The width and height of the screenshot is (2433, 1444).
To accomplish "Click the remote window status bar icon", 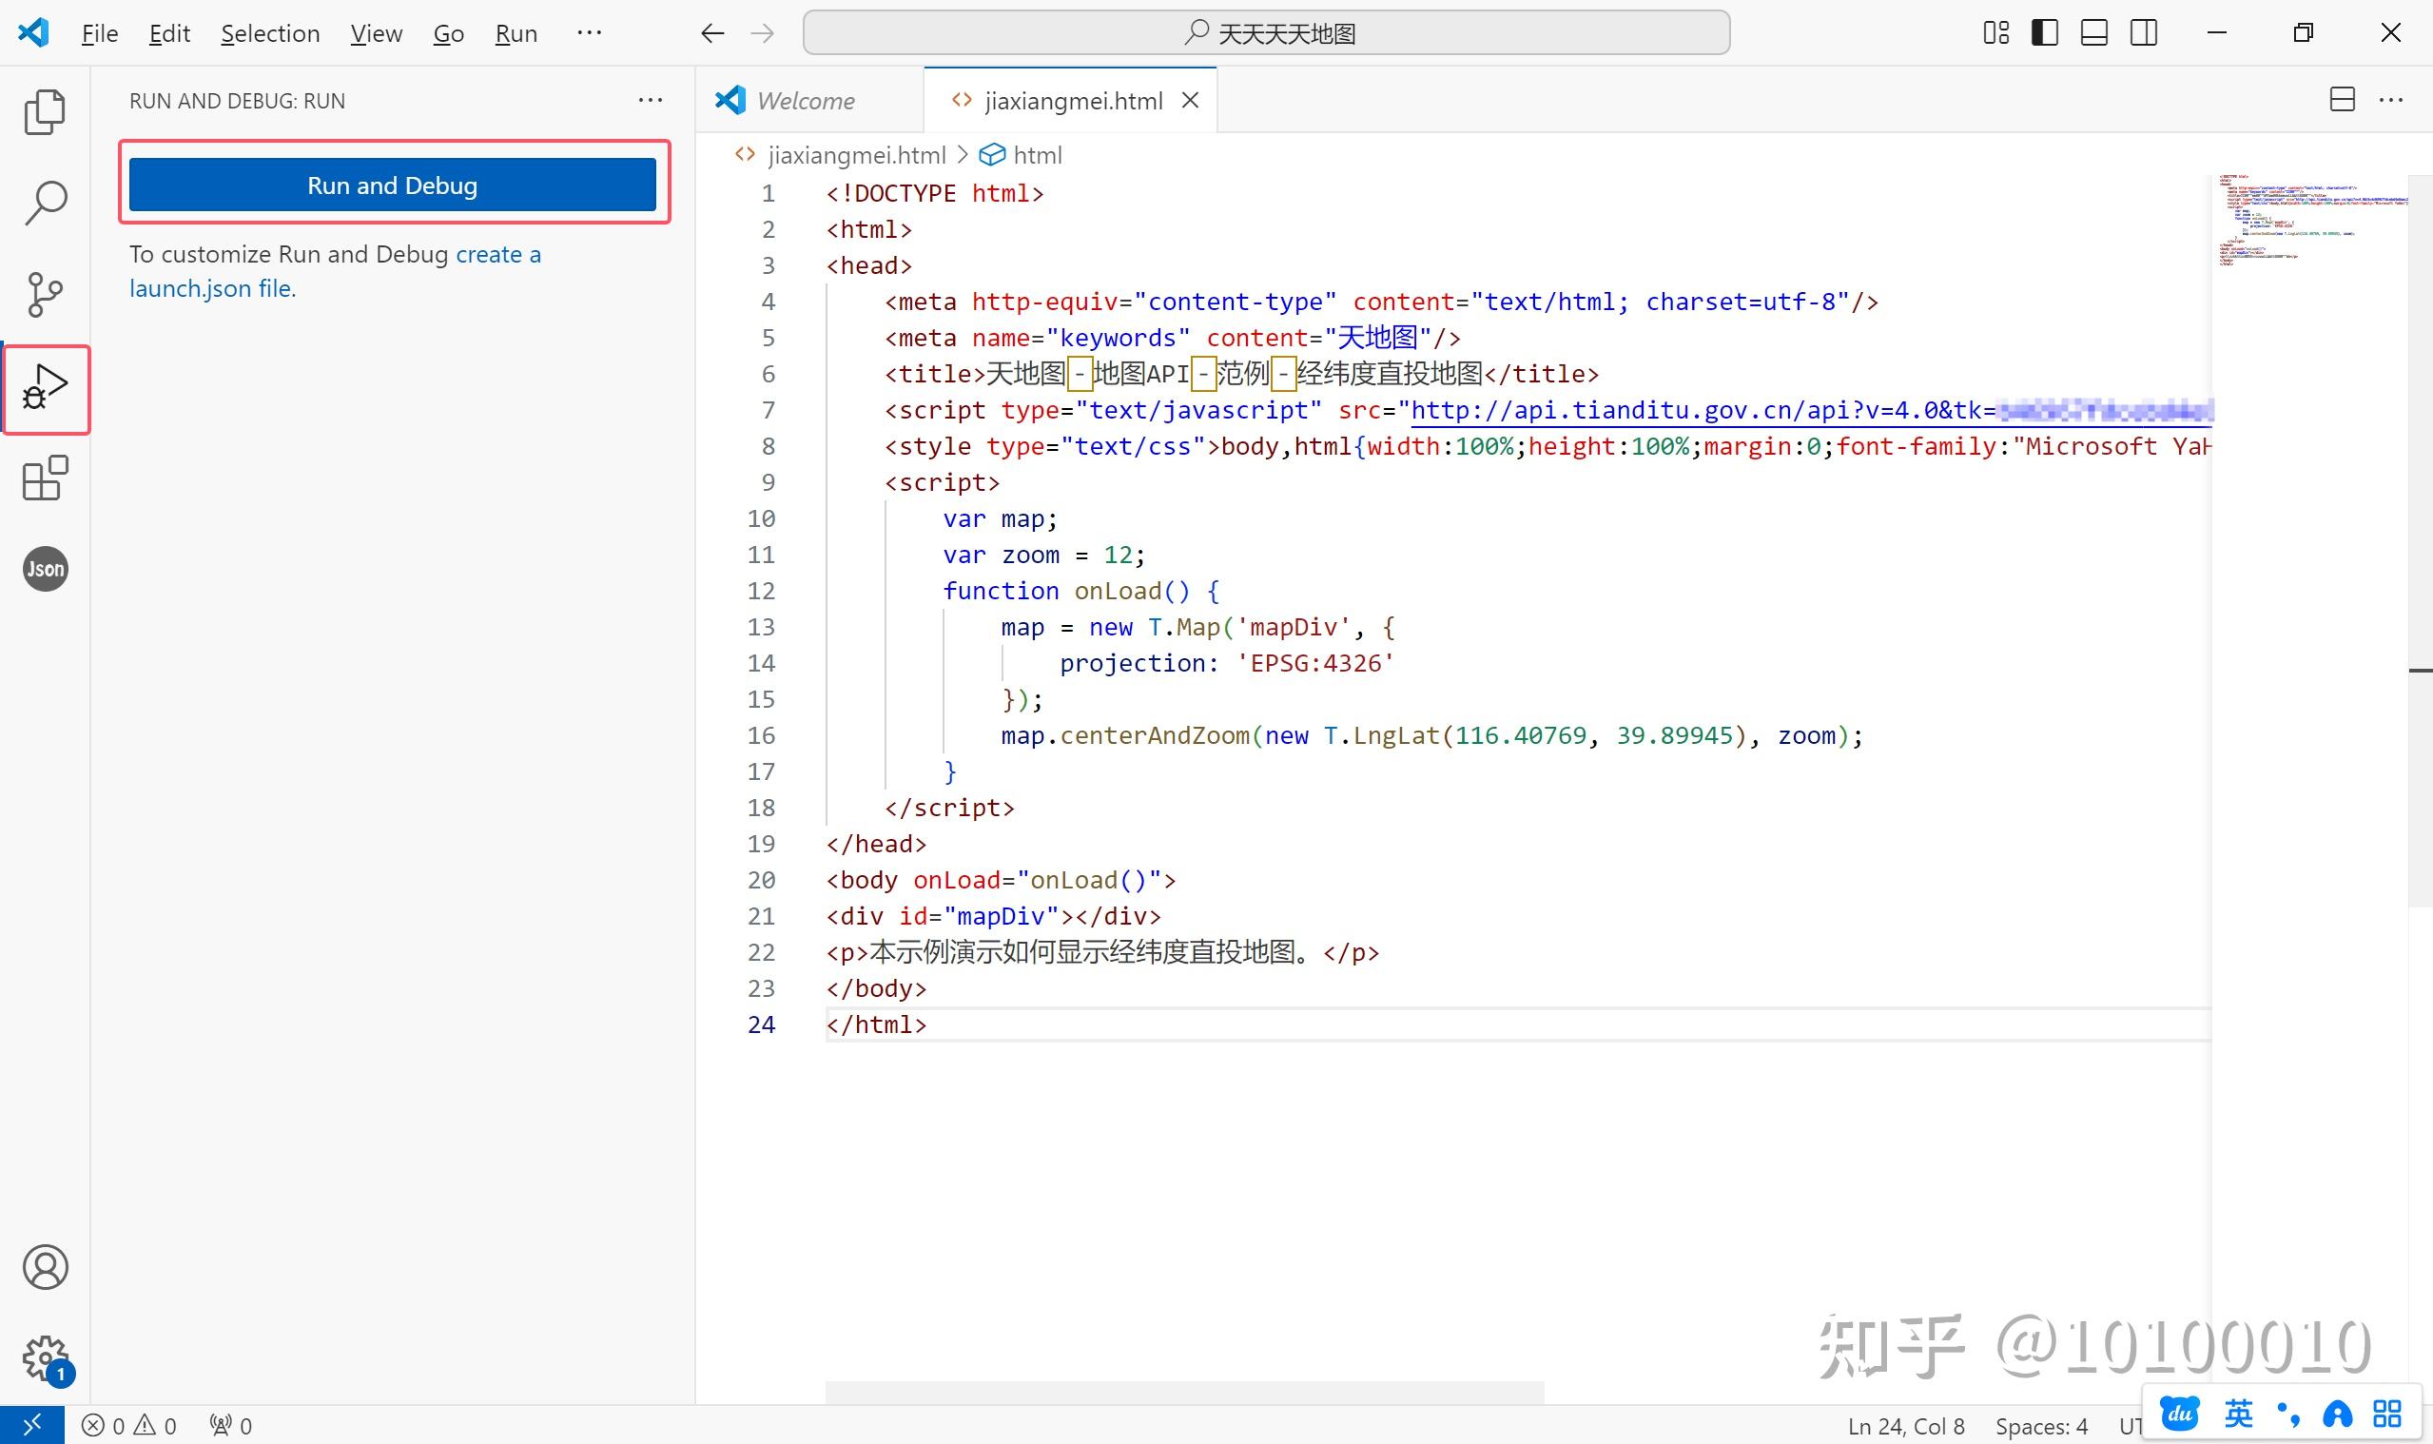I will coord(31,1426).
